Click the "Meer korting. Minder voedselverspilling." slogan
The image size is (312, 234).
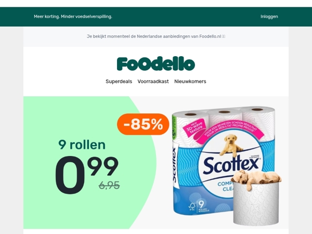73,17
